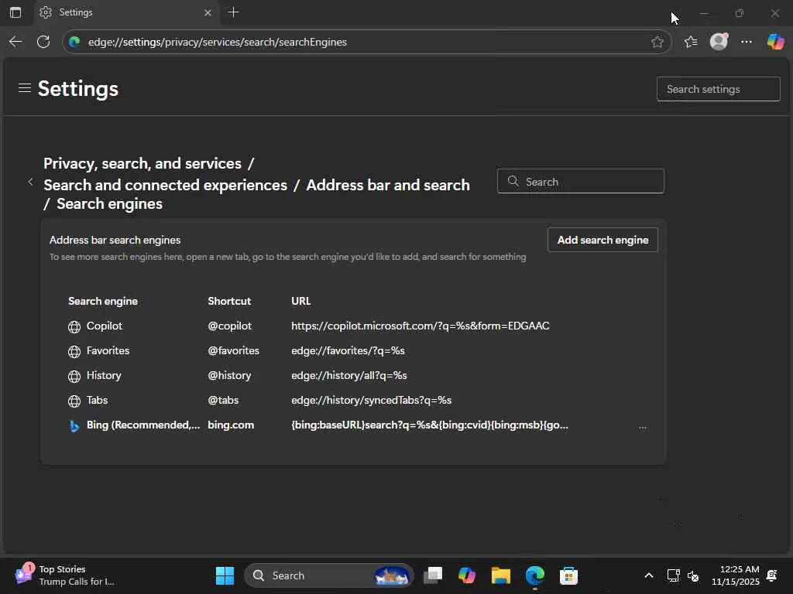Open the clock showing 12:25 AM
Screen dimensions: 793x594
[x=736, y=575]
